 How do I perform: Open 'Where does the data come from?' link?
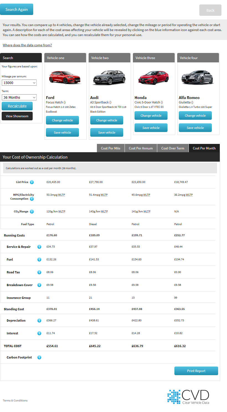[x=27, y=45]
